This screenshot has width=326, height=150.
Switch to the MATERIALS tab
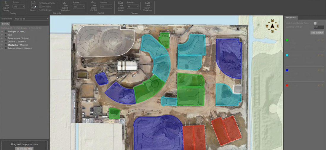point(291,18)
